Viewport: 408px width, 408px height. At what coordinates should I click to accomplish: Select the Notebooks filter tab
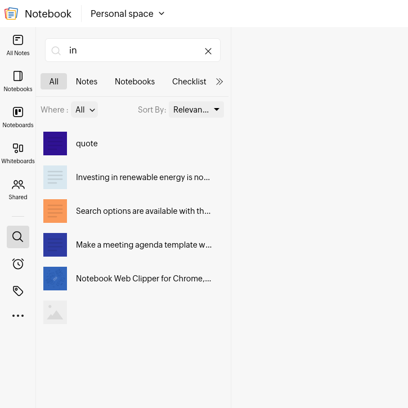(134, 82)
